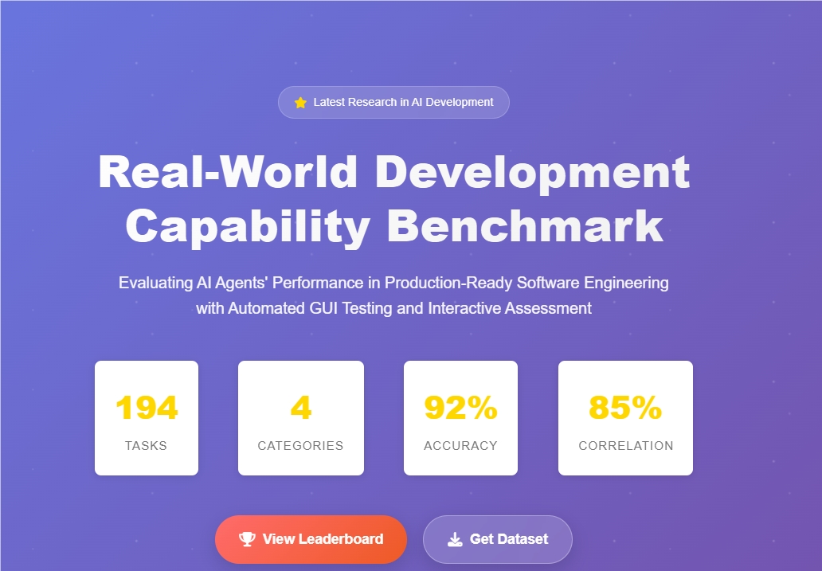Select the ACCURACY label
822x571 pixels.
coord(460,446)
